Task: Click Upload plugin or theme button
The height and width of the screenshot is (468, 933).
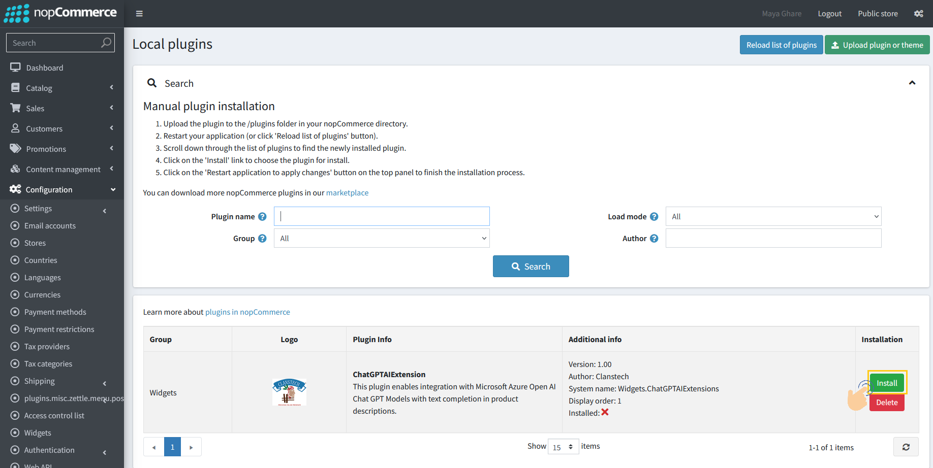Action: pyautogui.click(x=877, y=45)
